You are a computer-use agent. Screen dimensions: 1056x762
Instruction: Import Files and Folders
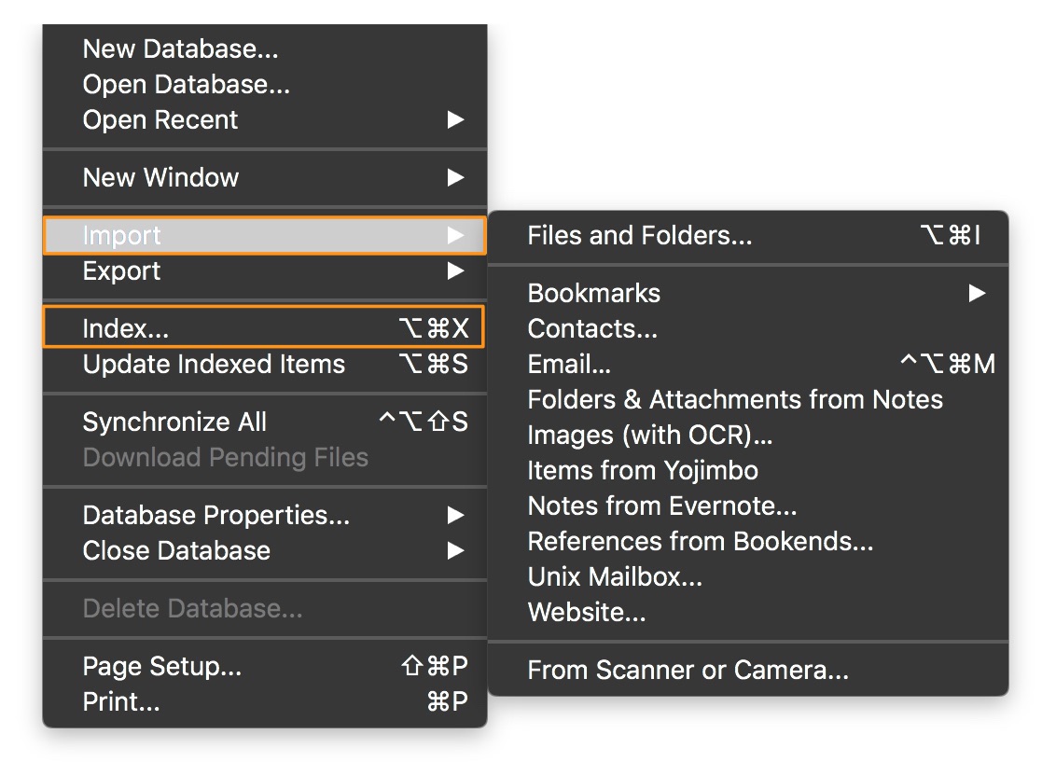(x=639, y=236)
